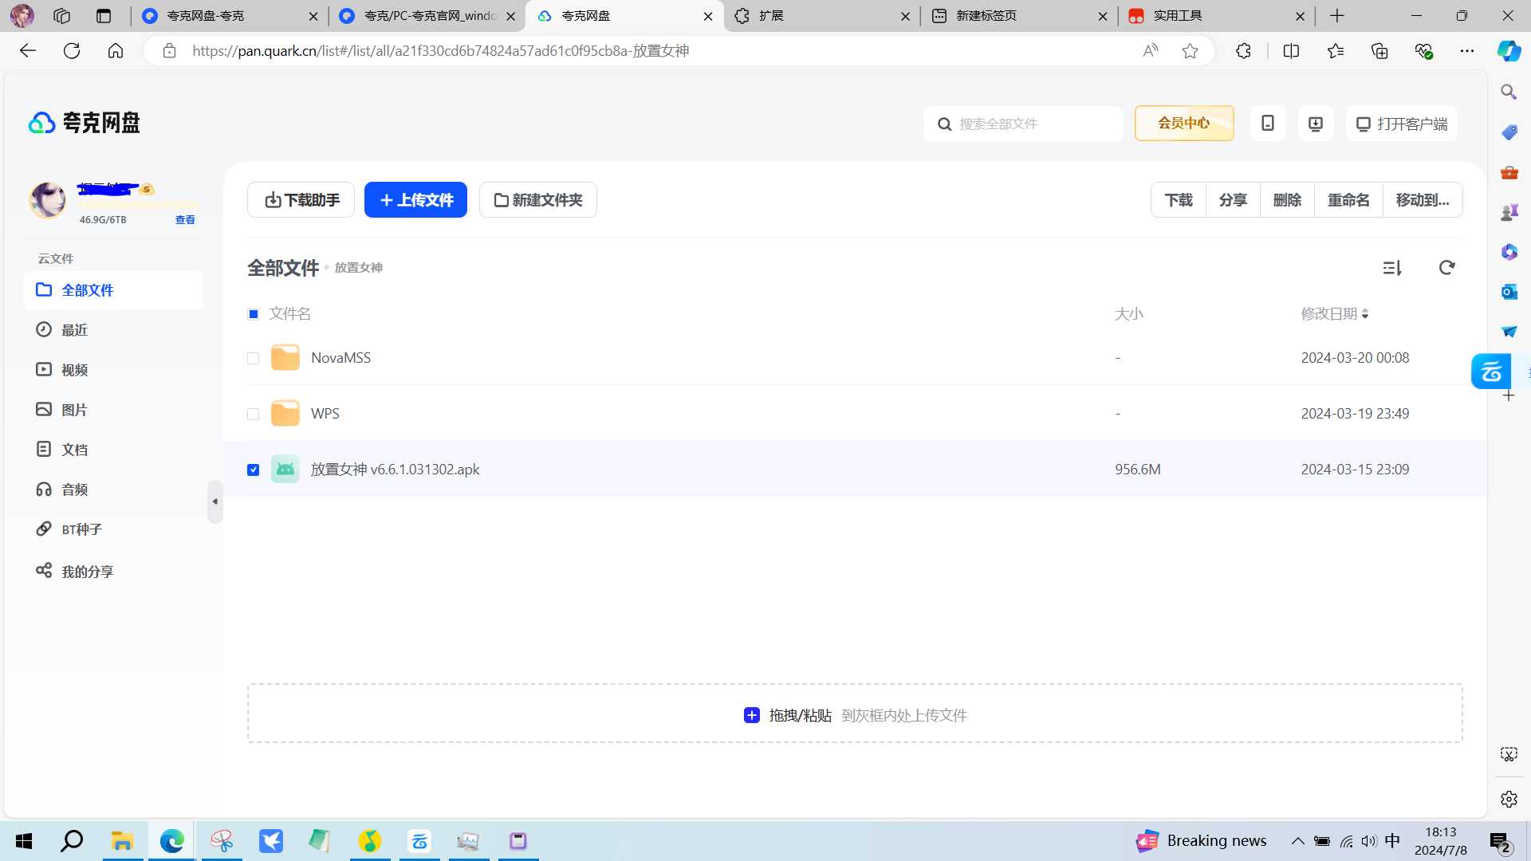Sort files by 修改日期 column
The height and width of the screenshot is (861, 1531).
tap(1335, 314)
